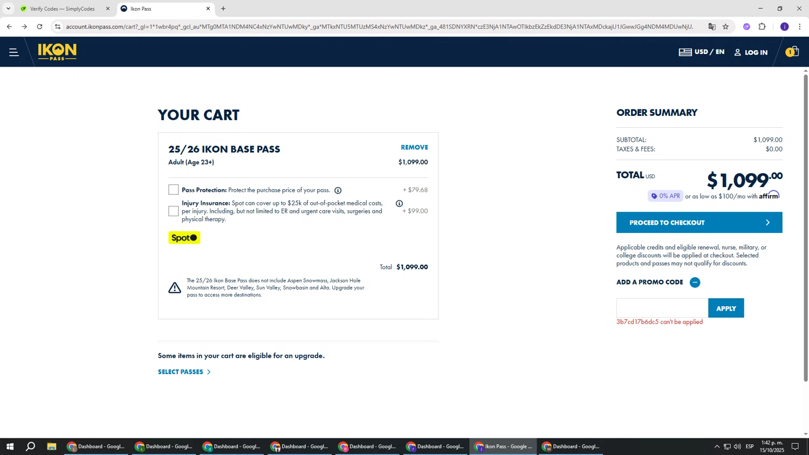Open network status tray icon

(727, 446)
